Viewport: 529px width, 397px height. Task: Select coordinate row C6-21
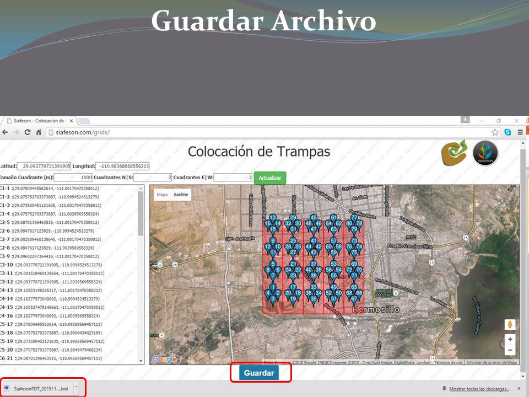pyautogui.click(x=51, y=358)
